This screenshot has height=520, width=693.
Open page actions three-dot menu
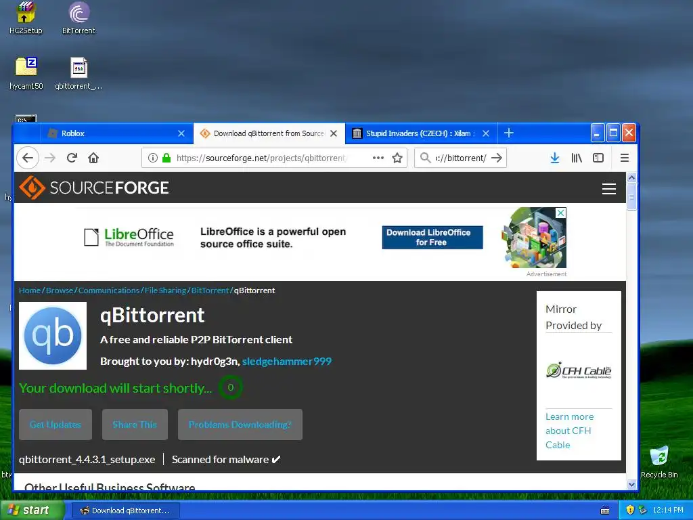tap(378, 158)
